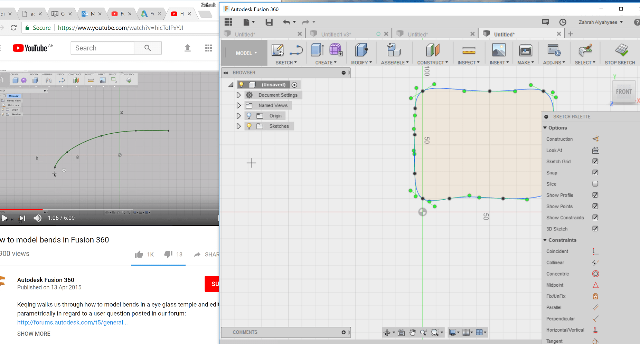This screenshot has height=344, width=640.
Task: Select the Create Form sculpt icon
Action: tap(336, 50)
